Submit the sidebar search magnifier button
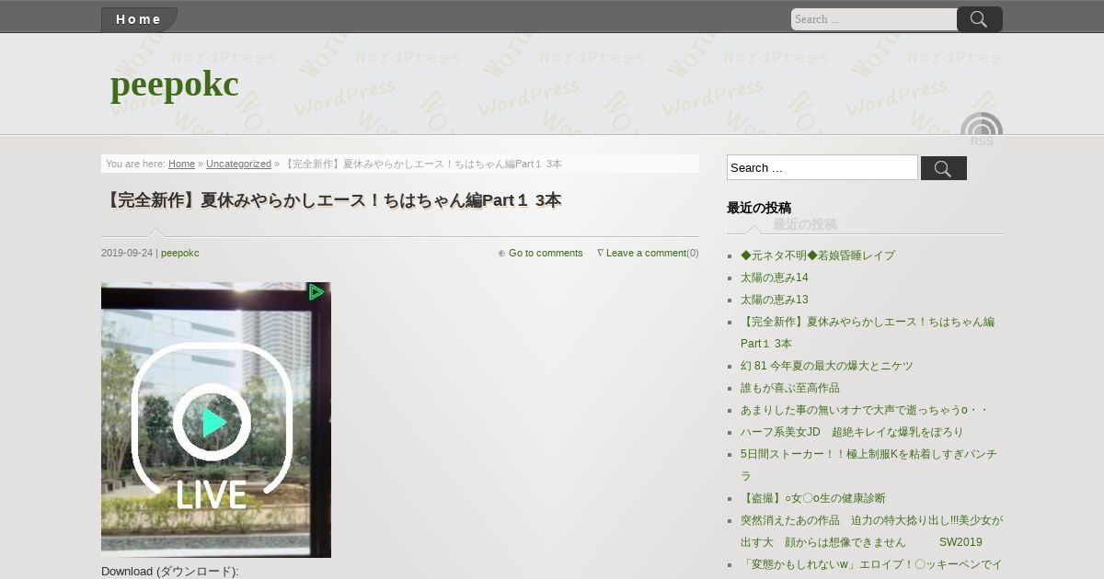The width and height of the screenshot is (1104, 579). click(944, 168)
